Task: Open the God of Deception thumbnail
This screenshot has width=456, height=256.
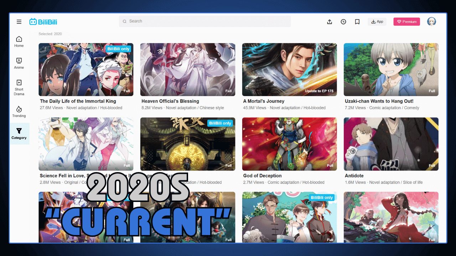Action: coord(289,144)
